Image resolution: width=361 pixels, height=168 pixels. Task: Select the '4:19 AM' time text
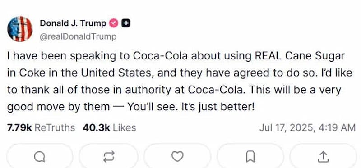pos(337,127)
